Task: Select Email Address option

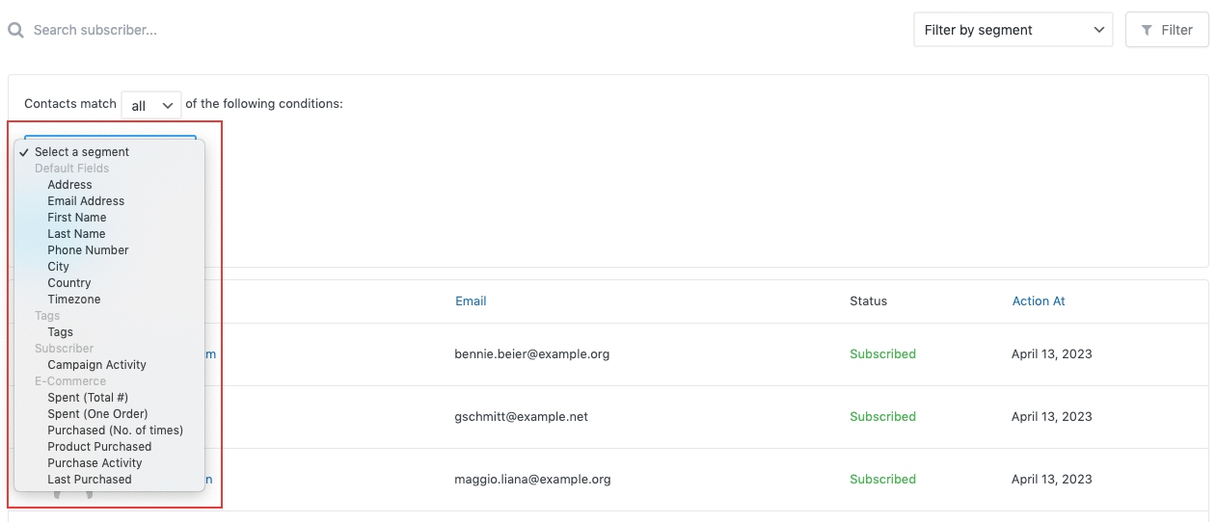Action: (86, 201)
